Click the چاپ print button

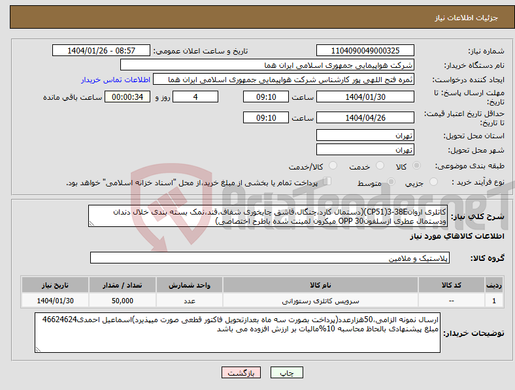tap(286, 372)
